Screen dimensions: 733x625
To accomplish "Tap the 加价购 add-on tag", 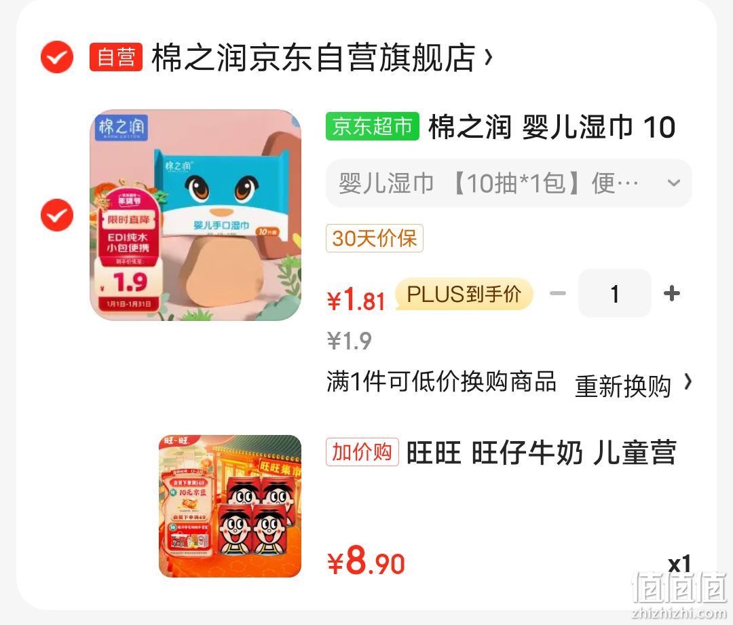I will coord(362,452).
